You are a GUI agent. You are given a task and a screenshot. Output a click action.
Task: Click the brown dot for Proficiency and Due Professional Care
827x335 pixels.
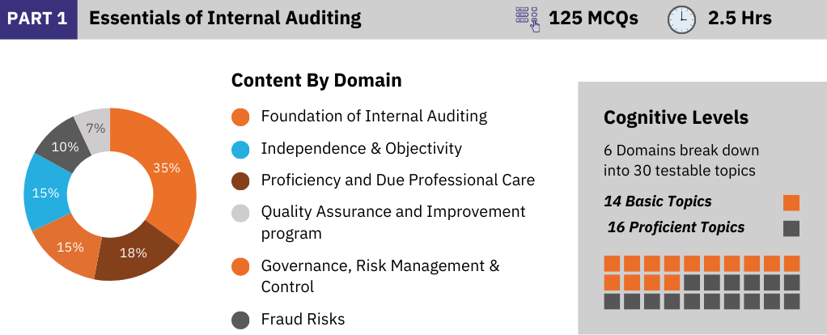tap(240, 181)
